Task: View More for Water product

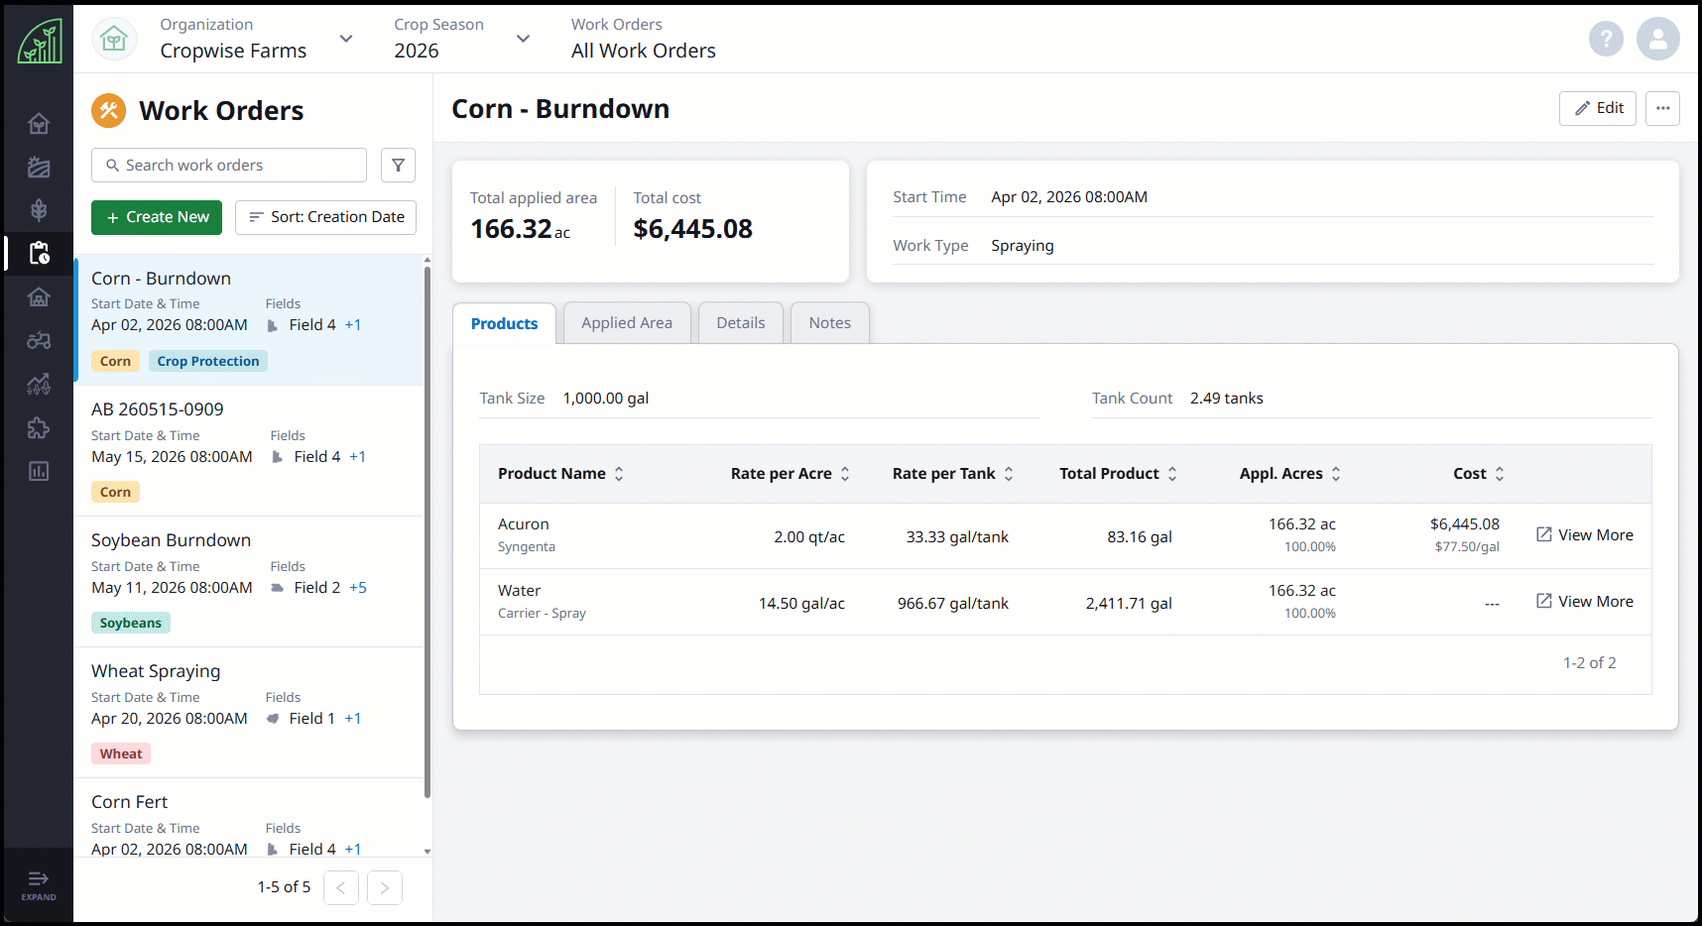Action: pyautogui.click(x=1585, y=602)
